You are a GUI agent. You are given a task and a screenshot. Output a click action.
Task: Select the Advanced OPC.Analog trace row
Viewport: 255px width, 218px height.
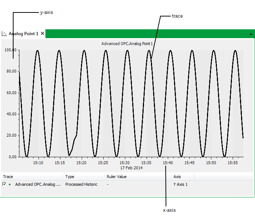(x=38, y=184)
